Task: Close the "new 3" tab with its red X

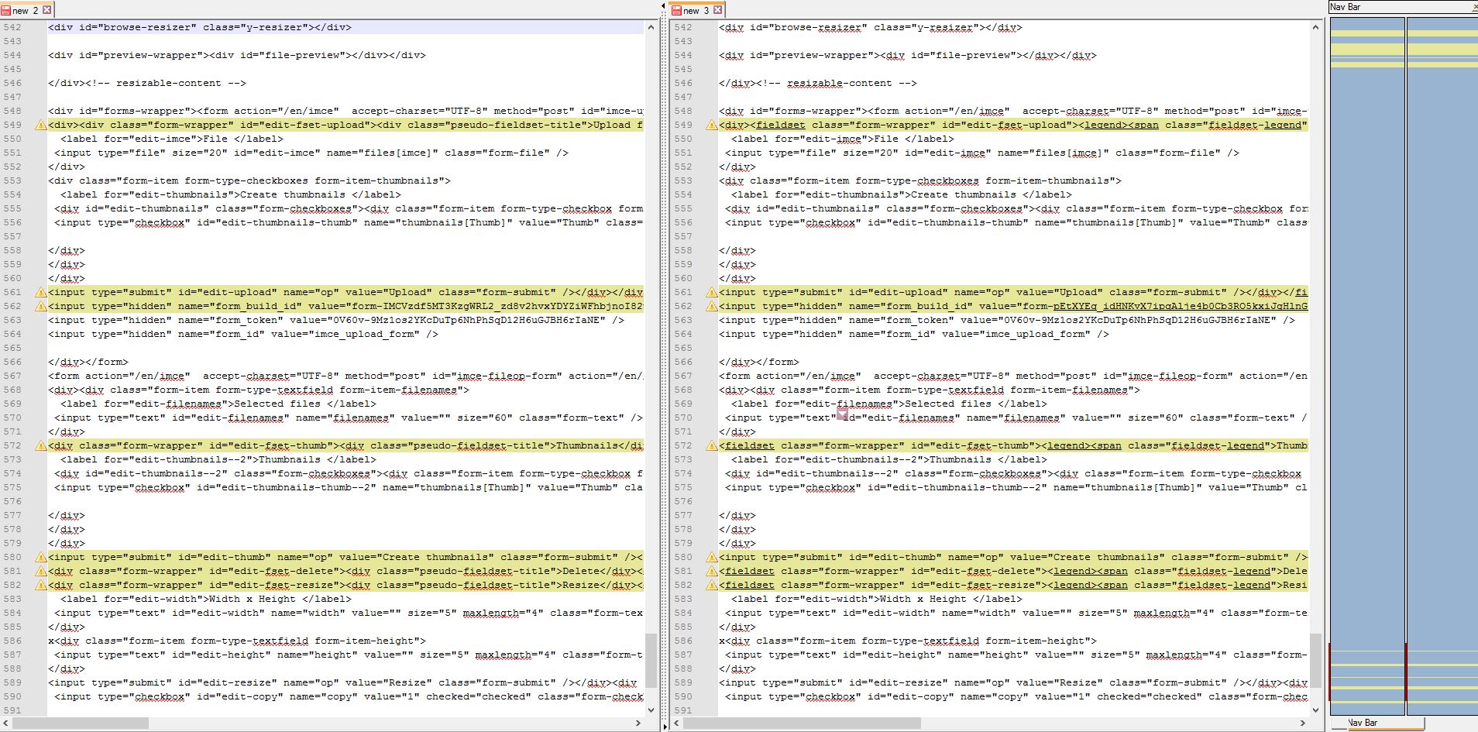Action: coord(718,10)
